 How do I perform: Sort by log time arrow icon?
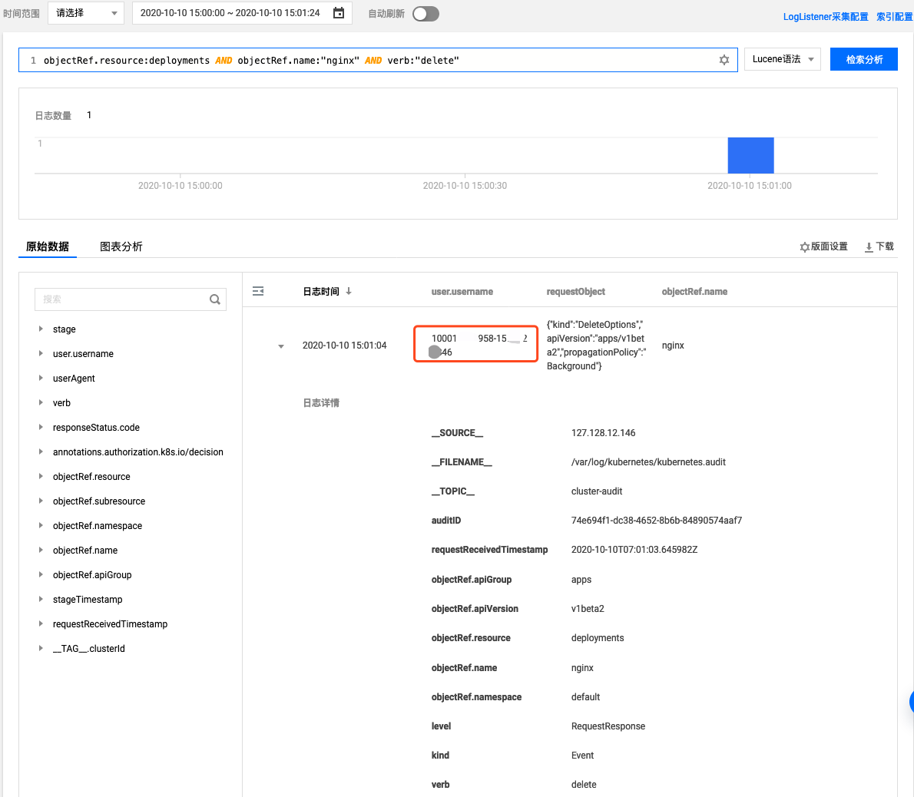349,291
